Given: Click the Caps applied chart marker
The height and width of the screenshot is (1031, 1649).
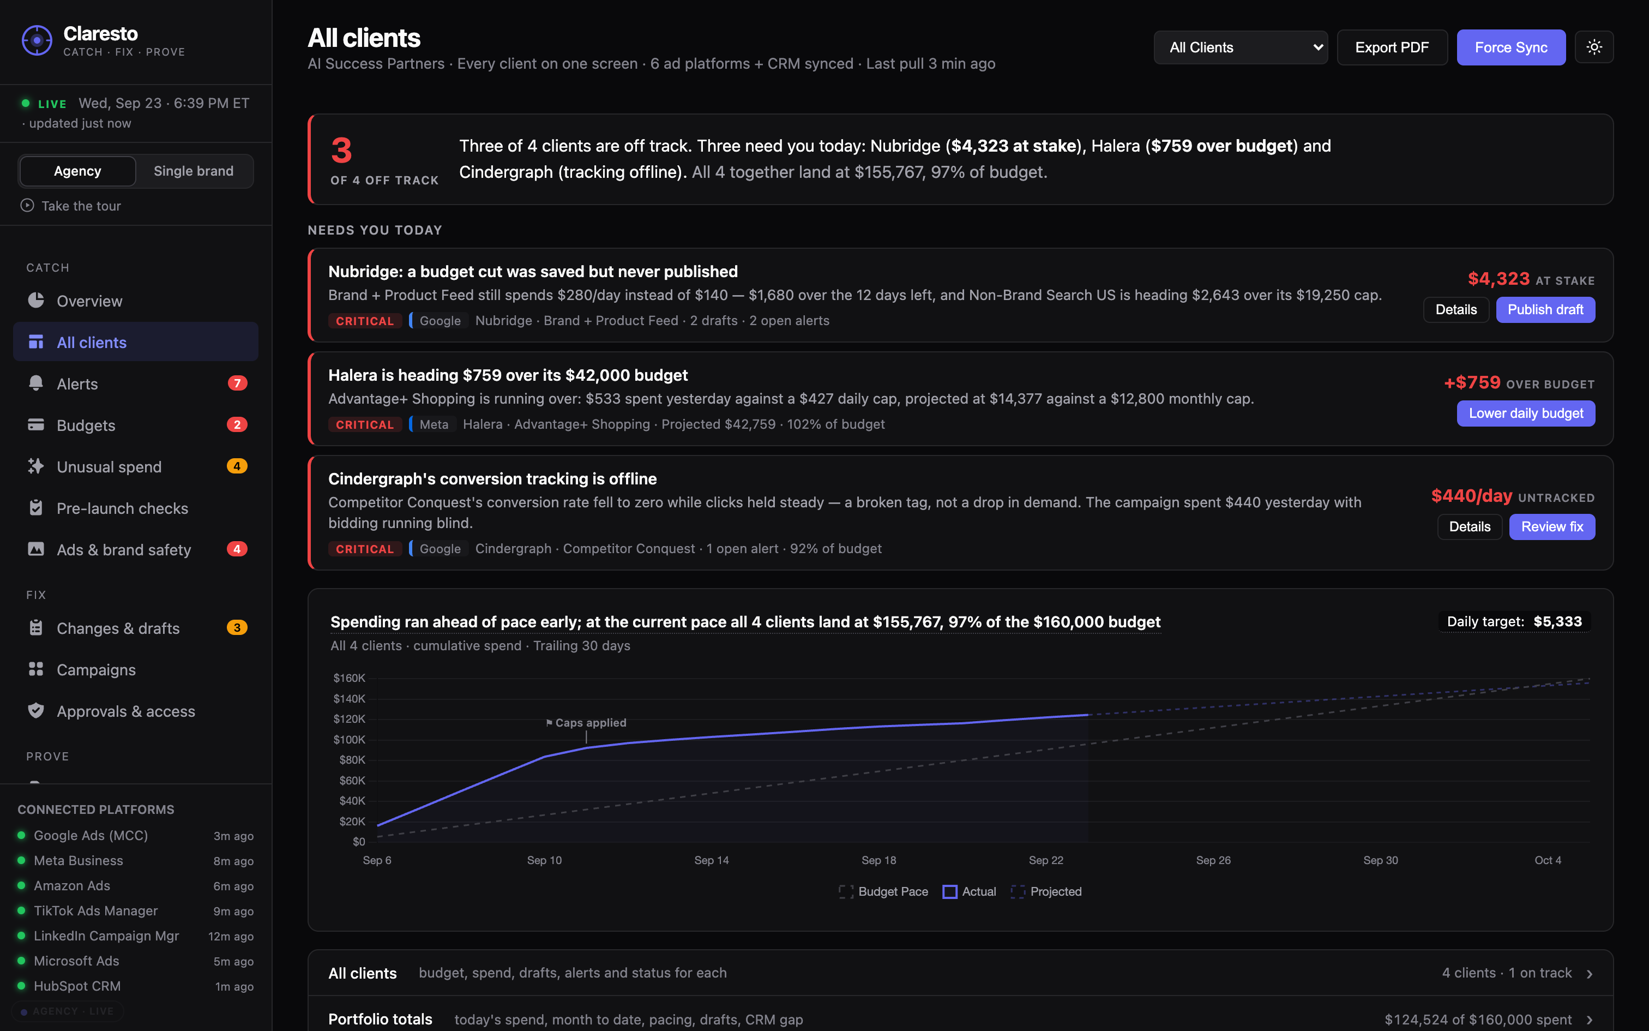Looking at the screenshot, I should 587,723.
